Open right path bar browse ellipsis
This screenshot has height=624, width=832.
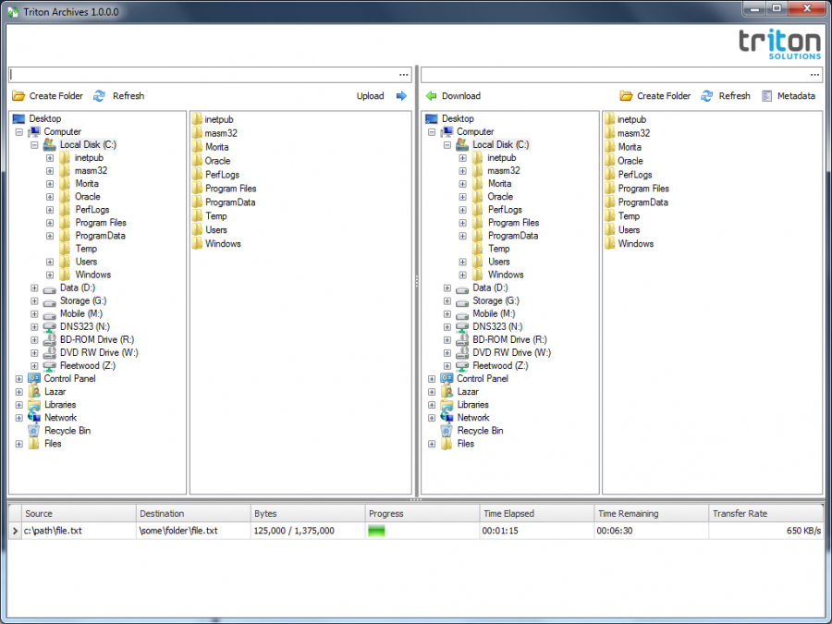click(815, 75)
